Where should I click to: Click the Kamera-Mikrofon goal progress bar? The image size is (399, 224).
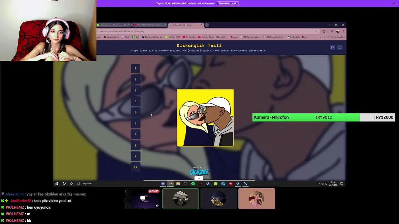324,117
